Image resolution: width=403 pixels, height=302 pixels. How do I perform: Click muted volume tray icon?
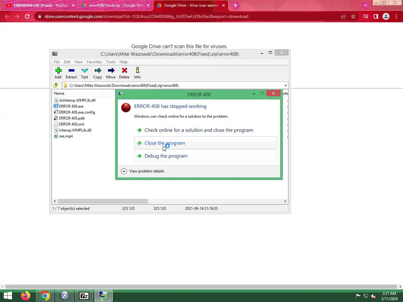pyautogui.click(x=374, y=296)
